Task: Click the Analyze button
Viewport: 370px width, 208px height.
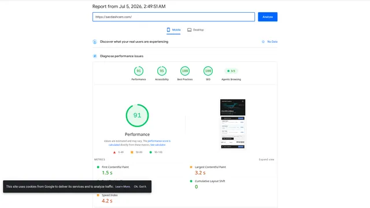Action: coord(267,17)
